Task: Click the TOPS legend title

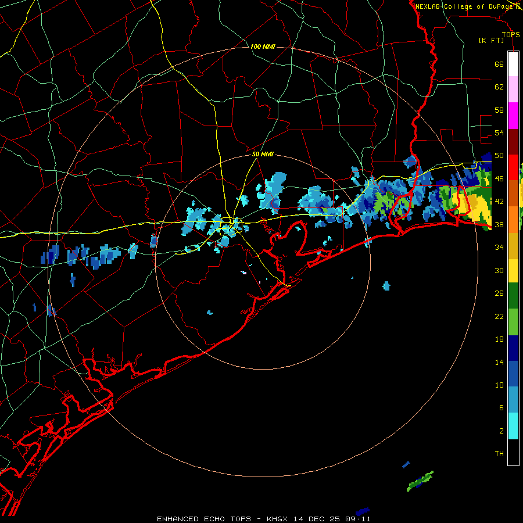Action: coord(511,35)
